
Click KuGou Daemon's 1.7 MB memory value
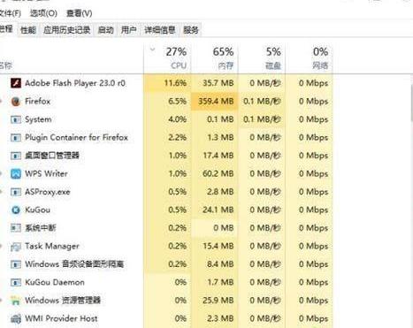[220, 283]
